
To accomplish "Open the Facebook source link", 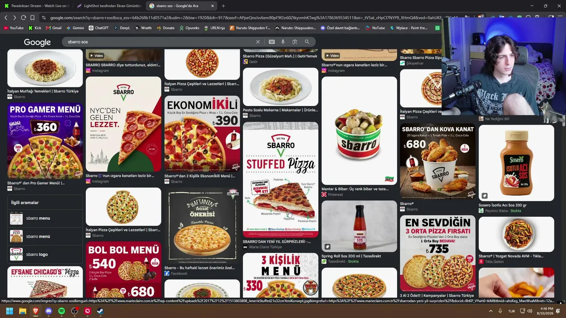I will (176, 273).
